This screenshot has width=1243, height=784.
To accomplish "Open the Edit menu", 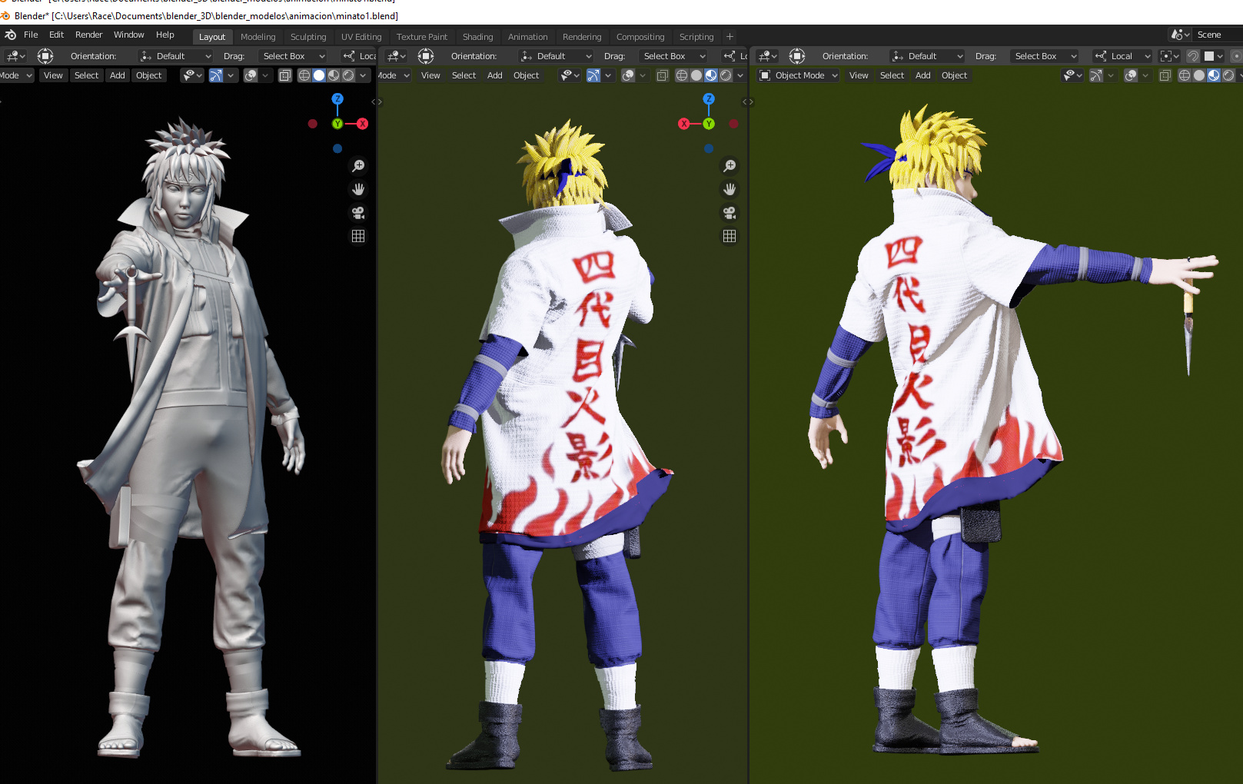I will click(57, 35).
